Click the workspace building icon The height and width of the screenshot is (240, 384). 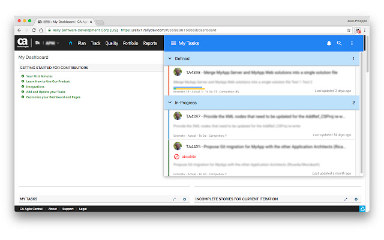37,43
